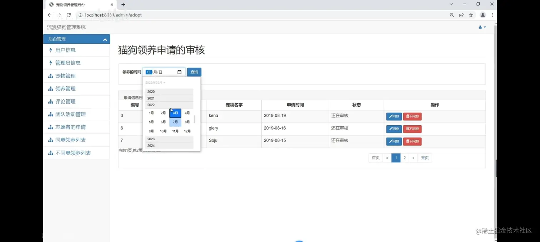Select 12月 in the month grid
The image size is (540, 242).
(187, 131)
